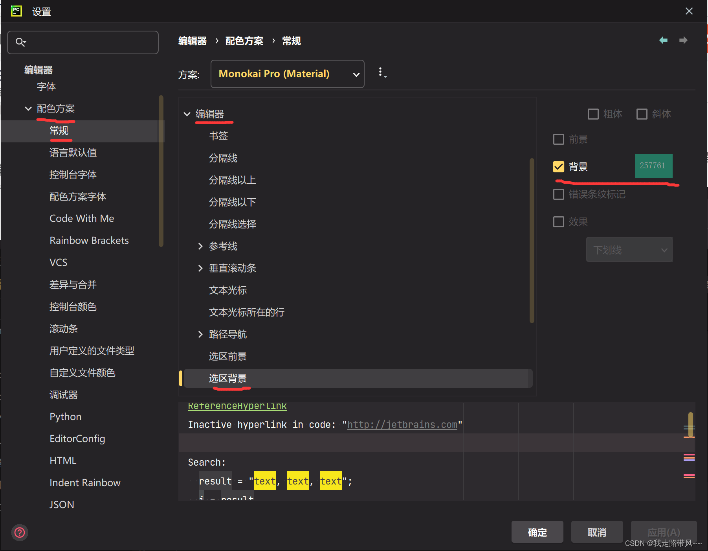
Task: Select 选区前景 in the attributes list
Action: (228, 356)
